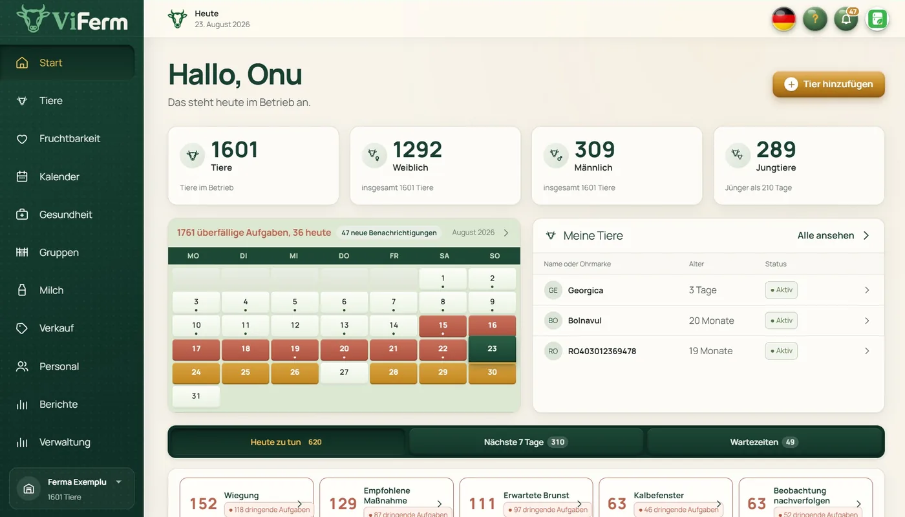Select calendar day 27
Viewport: 905px width, 517px height.
point(344,373)
